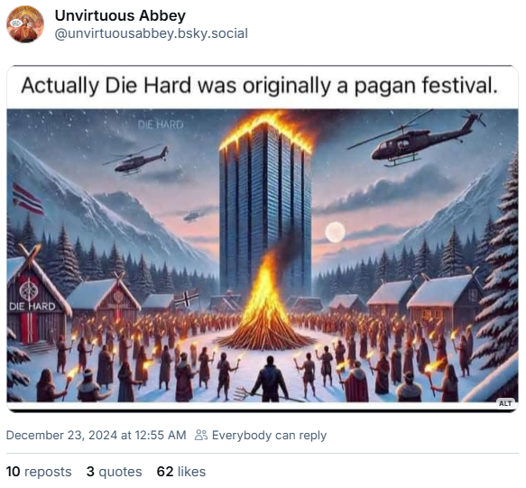This screenshot has width=526, height=488.
Task: Click the large helicopter in the picture
Action: point(416,140)
